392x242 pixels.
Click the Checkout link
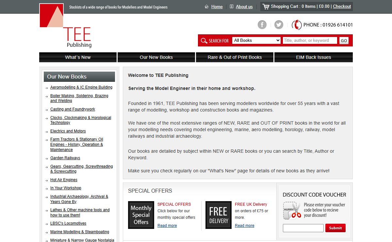(x=342, y=6)
